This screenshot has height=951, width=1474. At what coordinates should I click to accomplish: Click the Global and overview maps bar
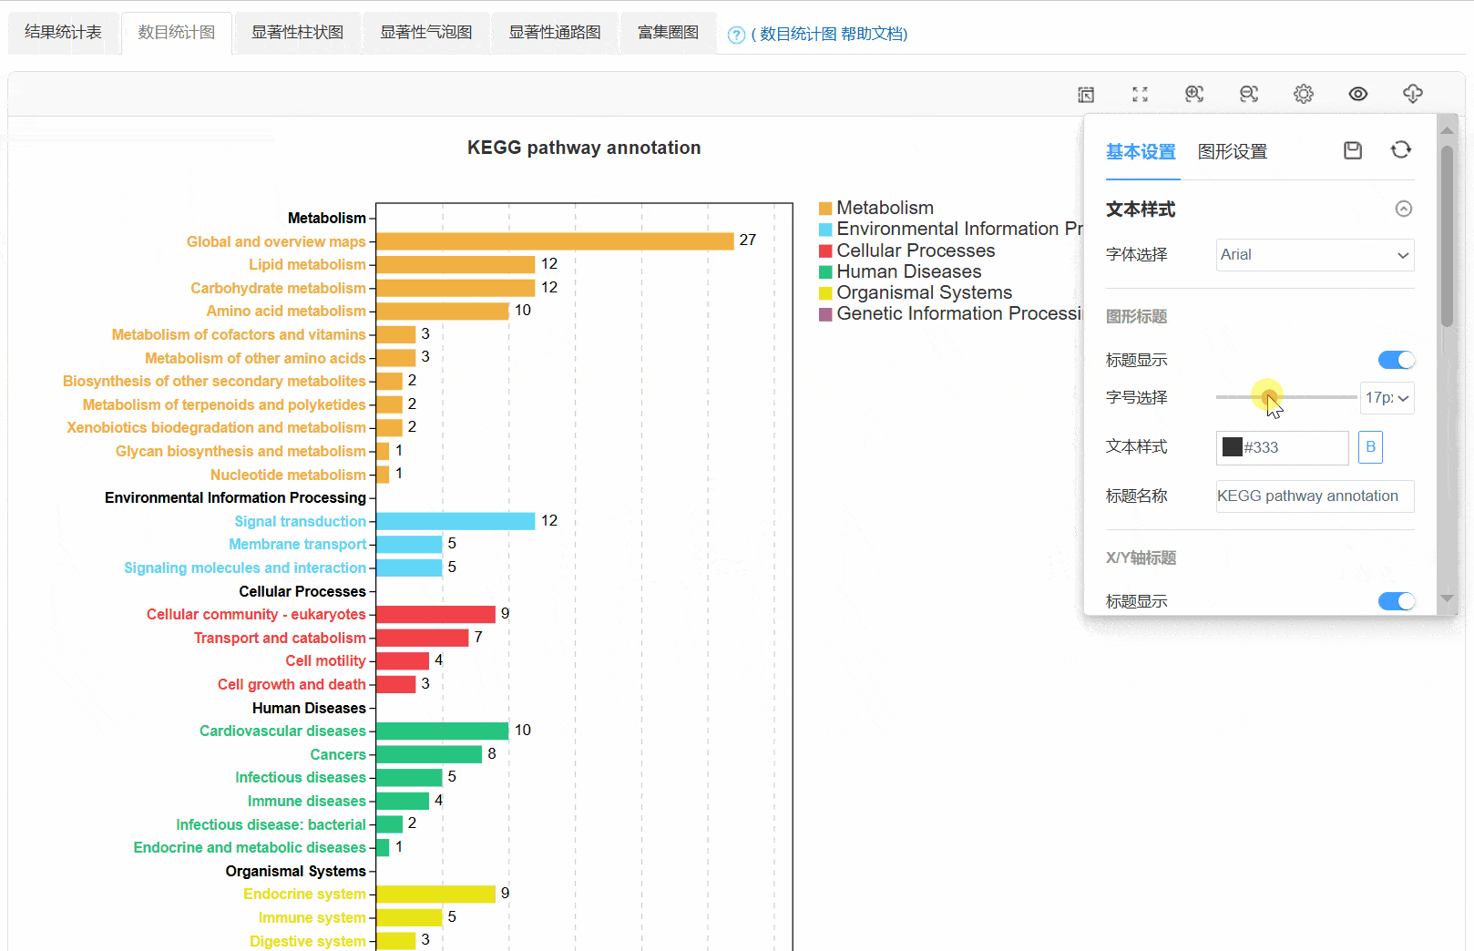tap(555, 241)
